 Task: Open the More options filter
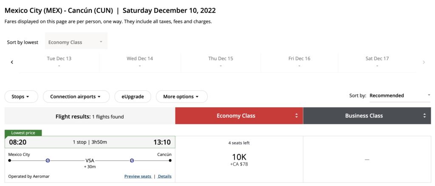click(181, 97)
